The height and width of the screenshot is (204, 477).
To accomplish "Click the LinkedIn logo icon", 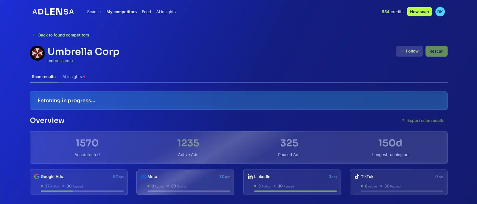I will coord(250,177).
